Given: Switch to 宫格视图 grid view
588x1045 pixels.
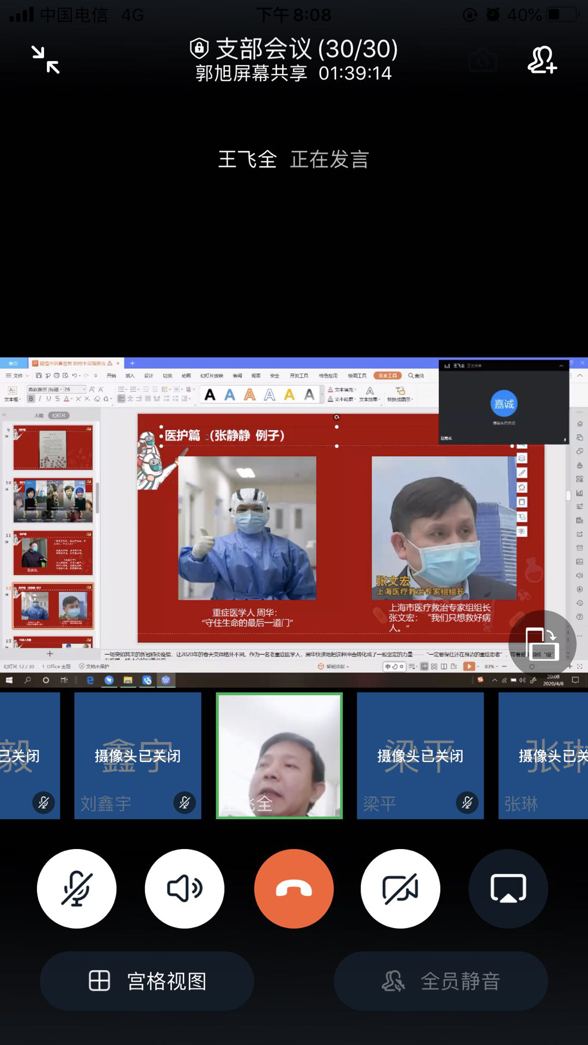Looking at the screenshot, I should pyautogui.click(x=147, y=981).
